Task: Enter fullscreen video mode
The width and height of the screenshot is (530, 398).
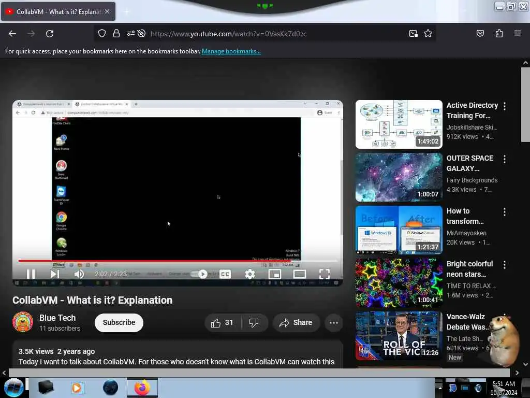Action: coord(324,274)
